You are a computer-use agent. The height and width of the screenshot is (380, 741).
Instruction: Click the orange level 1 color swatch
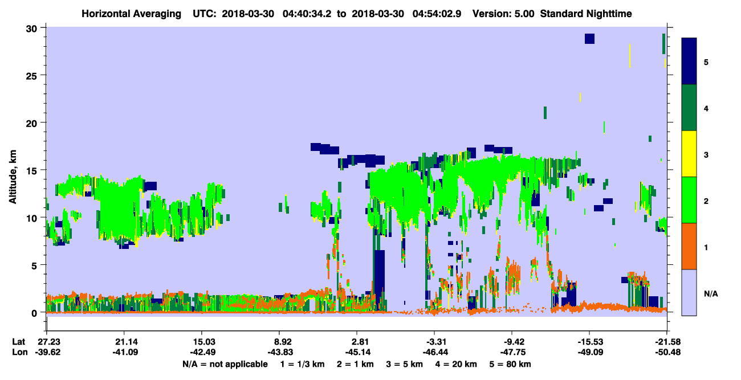[689, 246]
